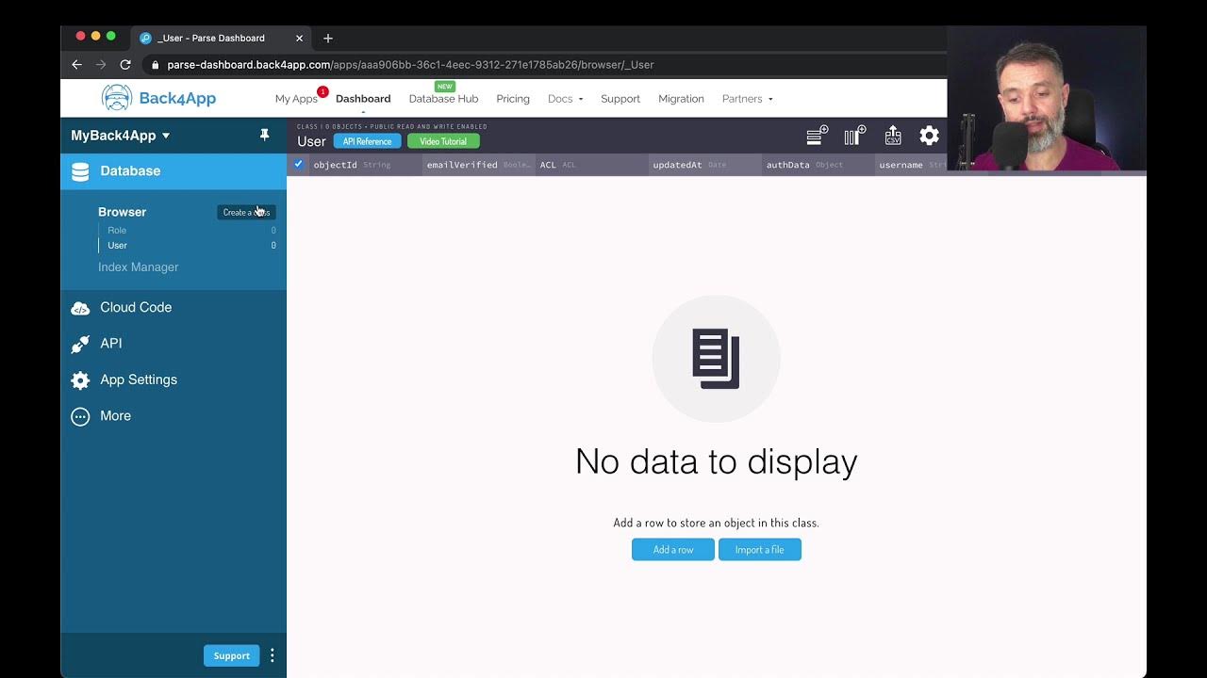
Task: Click the emailVerified column header
Action: (x=479, y=165)
